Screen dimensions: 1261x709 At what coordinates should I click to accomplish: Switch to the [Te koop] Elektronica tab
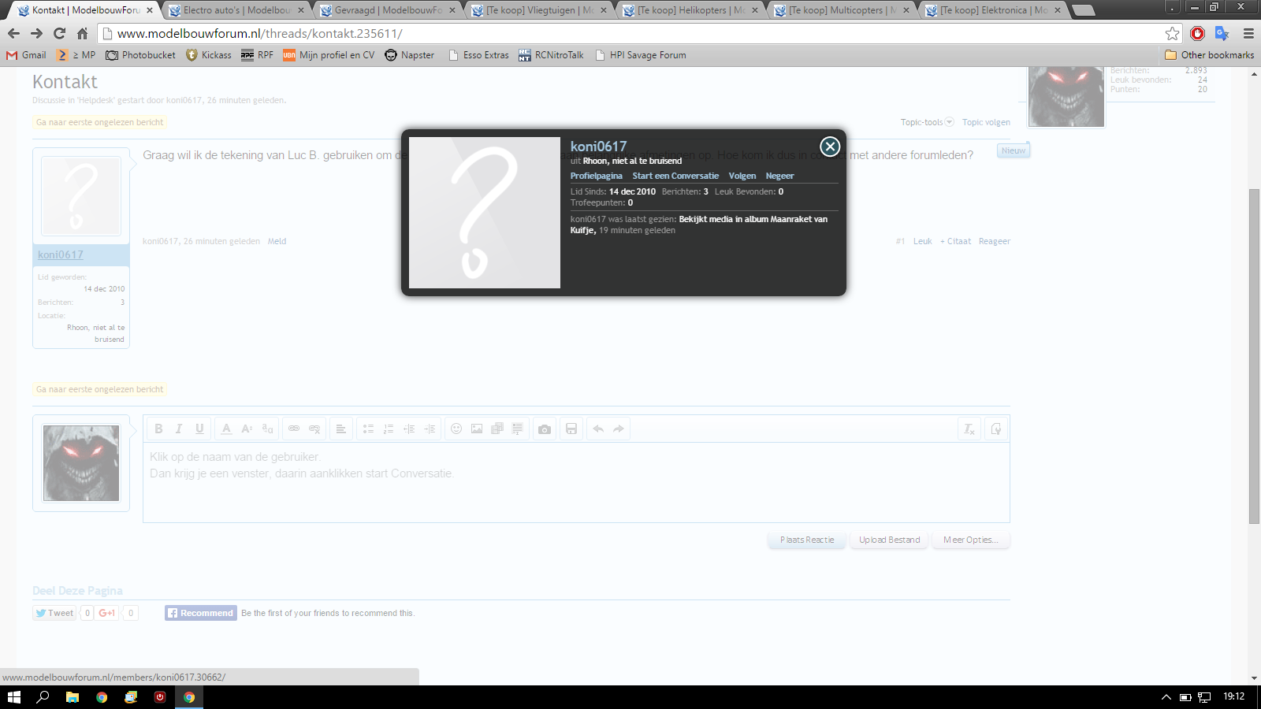(x=993, y=10)
